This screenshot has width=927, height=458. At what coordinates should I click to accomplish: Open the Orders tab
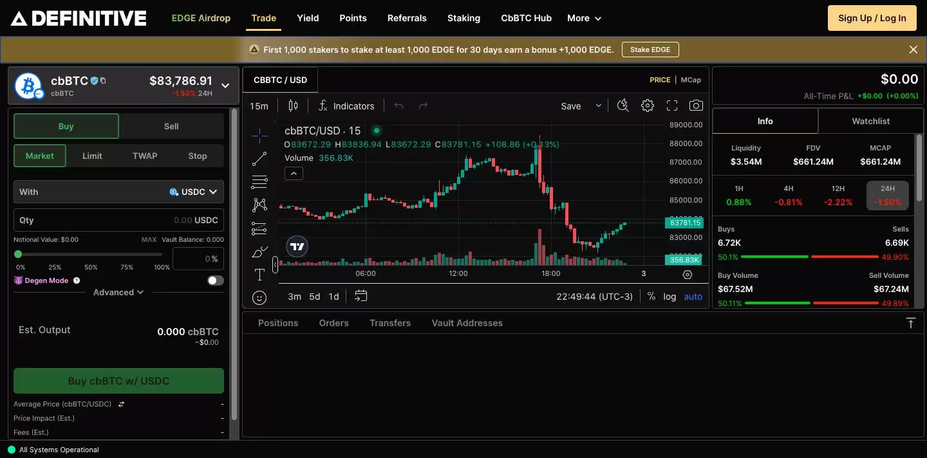(x=333, y=323)
